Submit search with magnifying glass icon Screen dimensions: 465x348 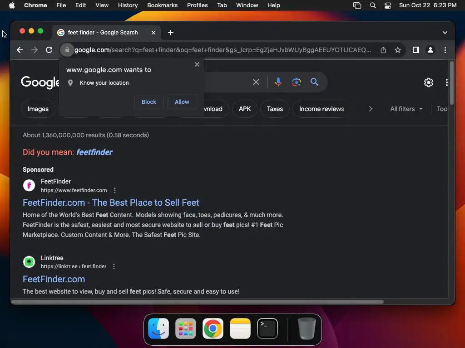pos(314,82)
